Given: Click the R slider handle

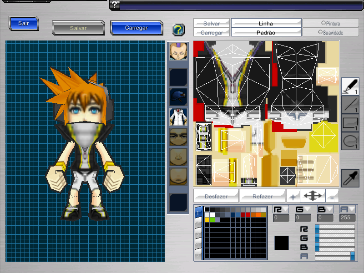Looking at the screenshot, I should (x=317, y=229).
